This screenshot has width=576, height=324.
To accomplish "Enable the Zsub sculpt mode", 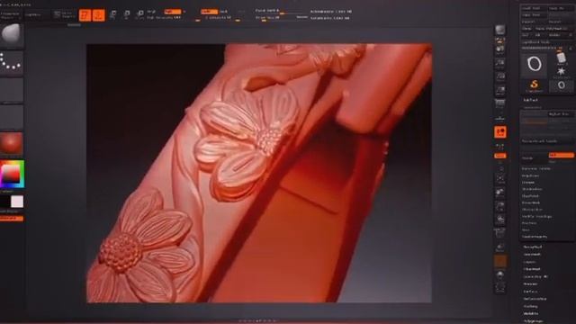I will coord(224,12).
